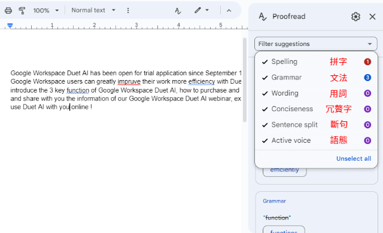Viewport: 383px width, 233px height.
Task: Click the pencil editing mode icon
Action: tap(197, 10)
